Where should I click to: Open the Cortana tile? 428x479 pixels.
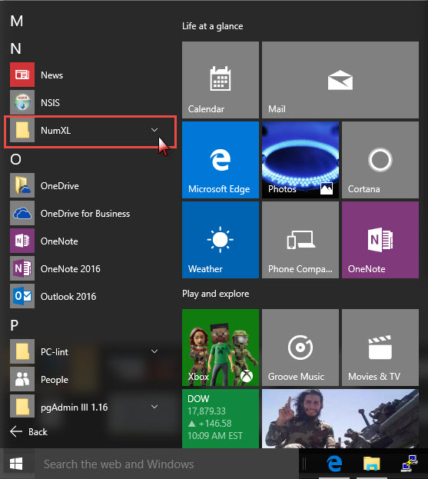tap(380, 160)
